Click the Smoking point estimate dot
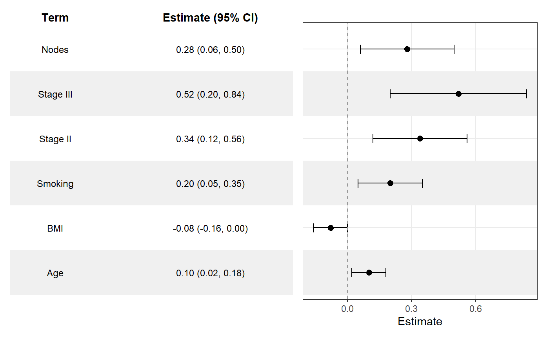549x339 pixels. pos(390,183)
